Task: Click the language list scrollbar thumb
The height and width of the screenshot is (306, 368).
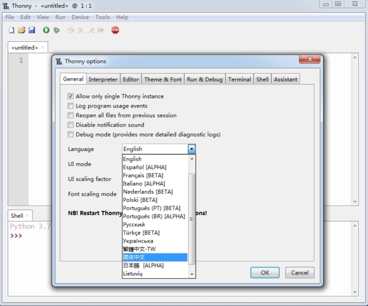Action: 192,219
